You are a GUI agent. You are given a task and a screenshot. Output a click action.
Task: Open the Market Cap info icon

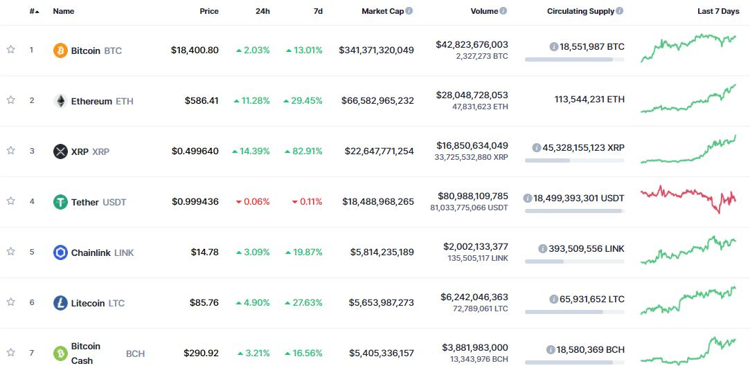coord(409,11)
